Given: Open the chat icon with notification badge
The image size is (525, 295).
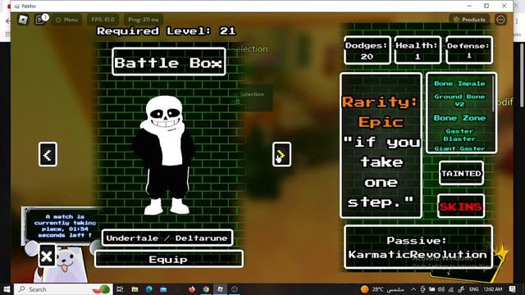Looking at the screenshot, I should tap(40, 20).
